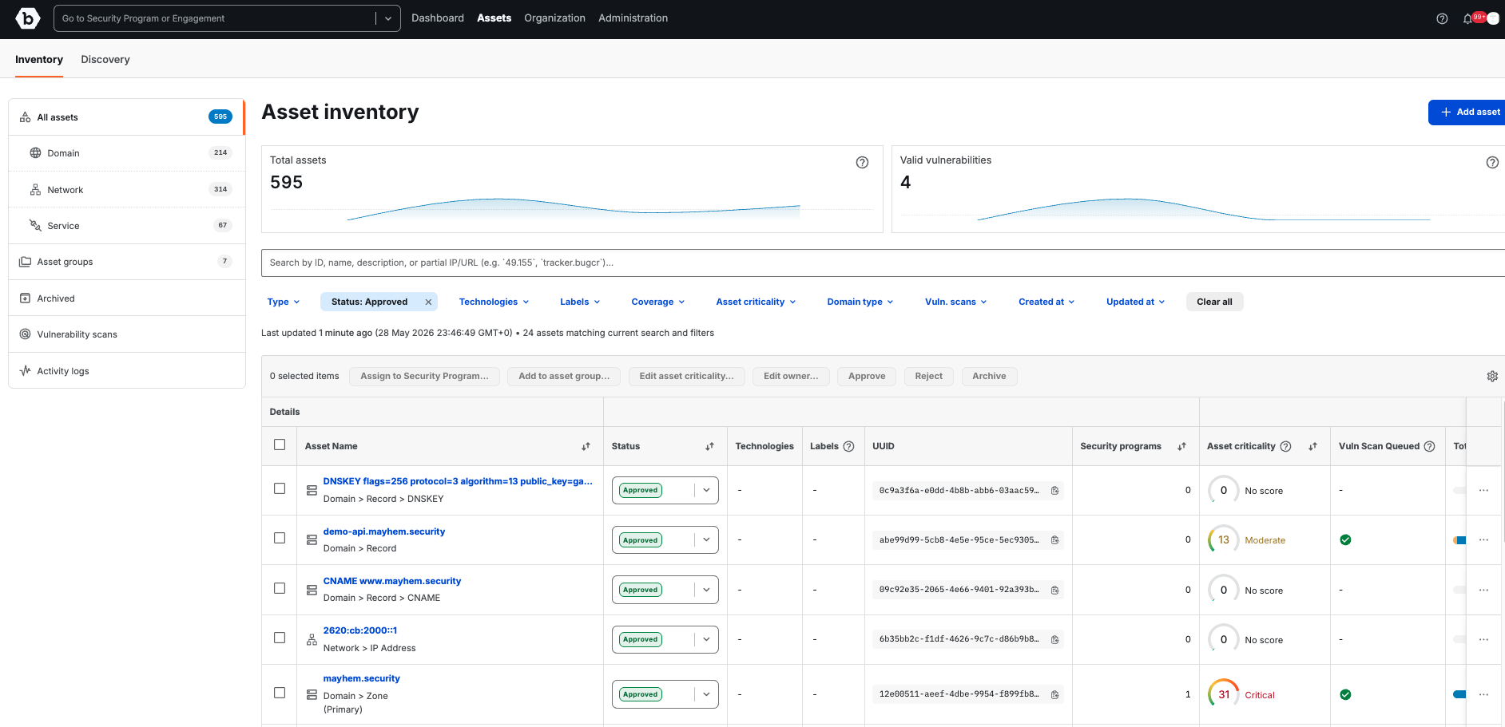The image size is (1505, 727).
Task: Click the Labels column help icon
Action: [x=848, y=446]
